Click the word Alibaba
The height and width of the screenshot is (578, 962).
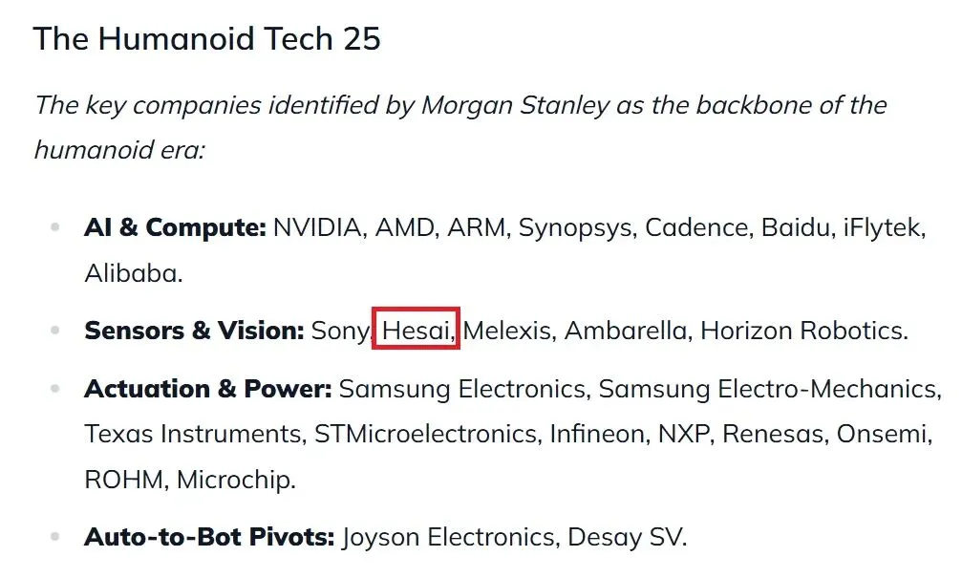tap(130, 273)
